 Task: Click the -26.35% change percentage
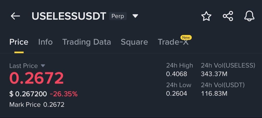click(x=63, y=94)
